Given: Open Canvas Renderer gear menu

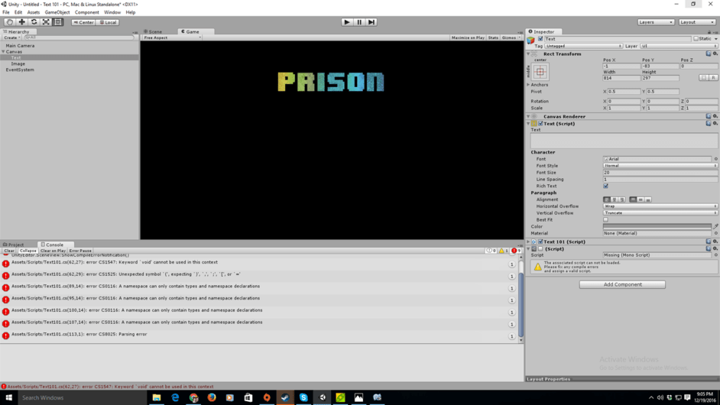Looking at the screenshot, I should [x=715, y=117].
